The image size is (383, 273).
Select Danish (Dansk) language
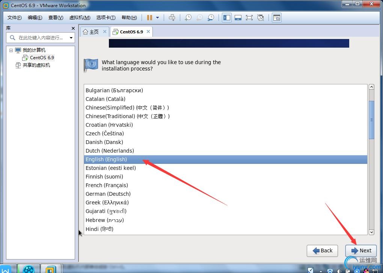(226, 142)
